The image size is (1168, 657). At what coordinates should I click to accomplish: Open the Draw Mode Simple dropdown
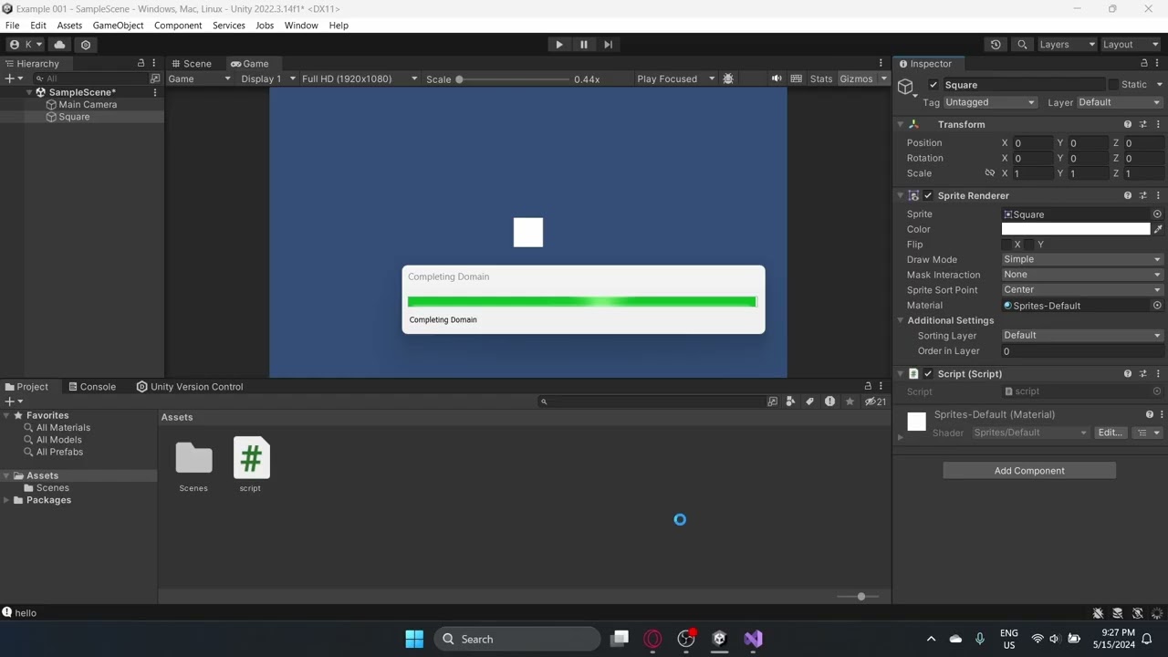(x=1082, y=259)
